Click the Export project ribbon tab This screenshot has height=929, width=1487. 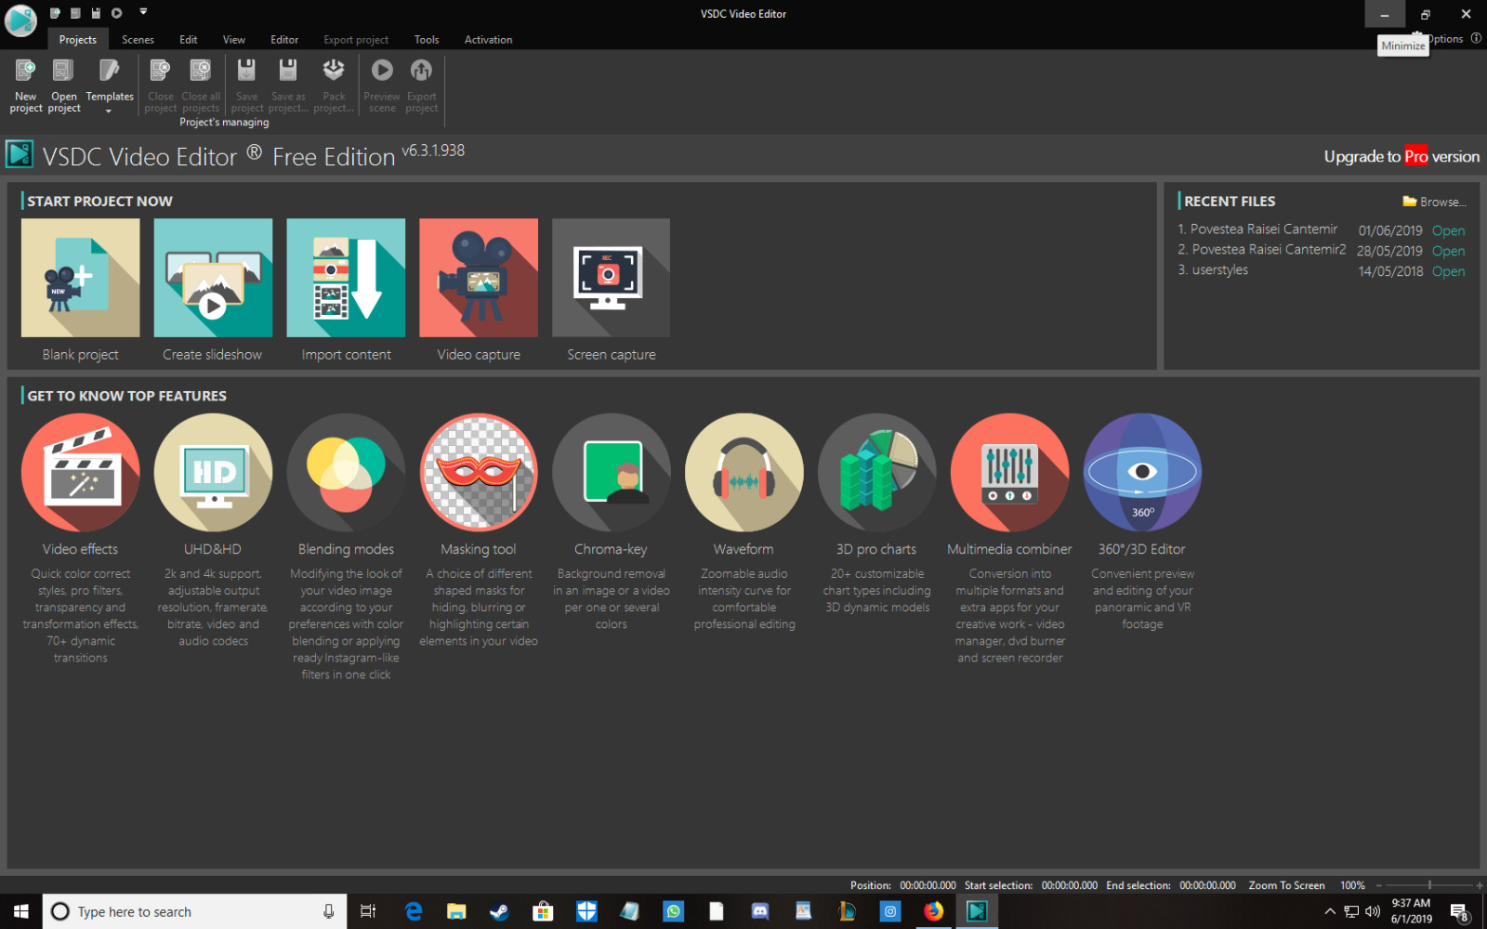click(x=356, y=39)
